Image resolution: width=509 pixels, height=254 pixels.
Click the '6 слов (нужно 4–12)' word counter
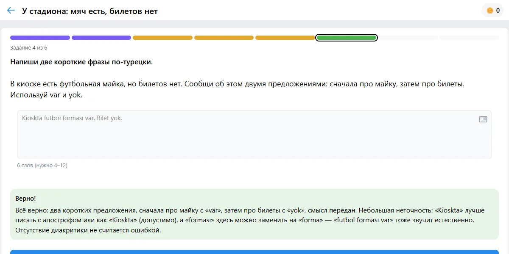pyautogui.click(x=42, y=166)
